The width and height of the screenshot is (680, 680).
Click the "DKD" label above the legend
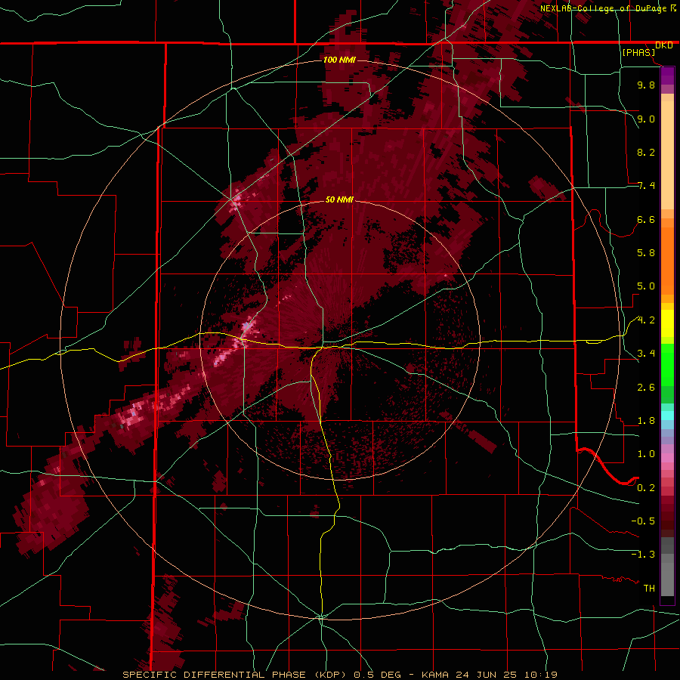664,45
